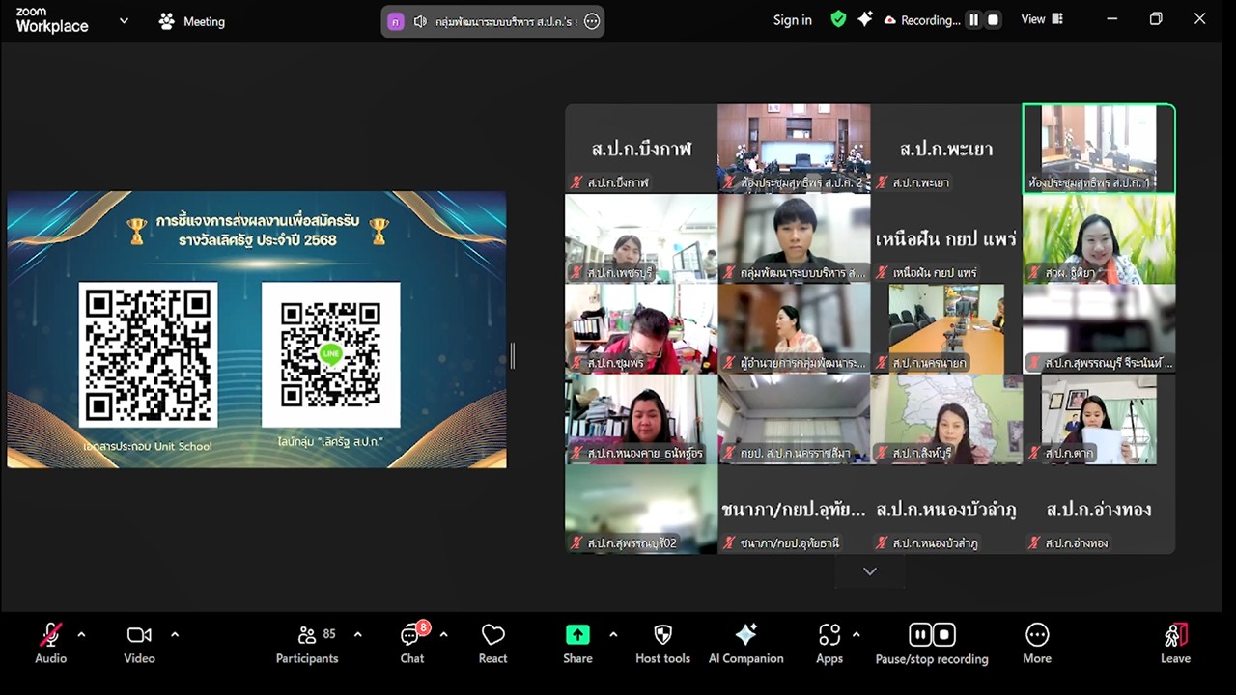Image resolution: width=1236 pixels, height=695 pixels.
Task: Click the muted mic icon on ส.ป.ก.พะเยา
Action: click(882, 181)
